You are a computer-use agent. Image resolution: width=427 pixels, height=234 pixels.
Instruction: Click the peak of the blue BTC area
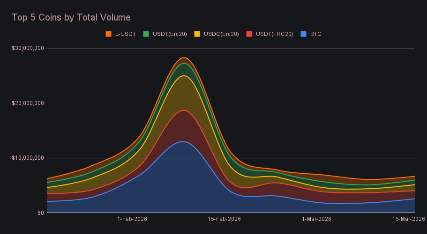(x=183, y=142)
